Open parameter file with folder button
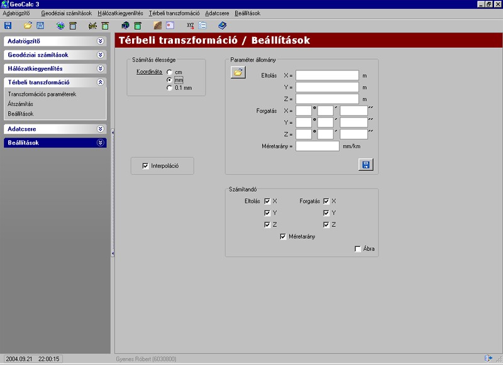This screenshot has height=365, width=503. pyautogui.click(x=238, y=72)
